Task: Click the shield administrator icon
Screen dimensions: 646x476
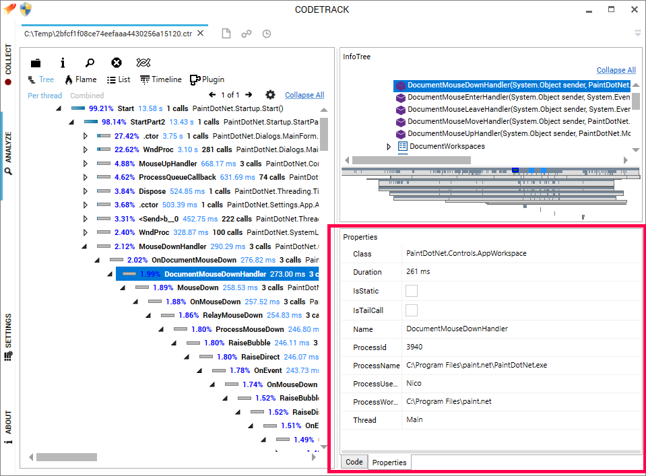Action: pos(26,9)
